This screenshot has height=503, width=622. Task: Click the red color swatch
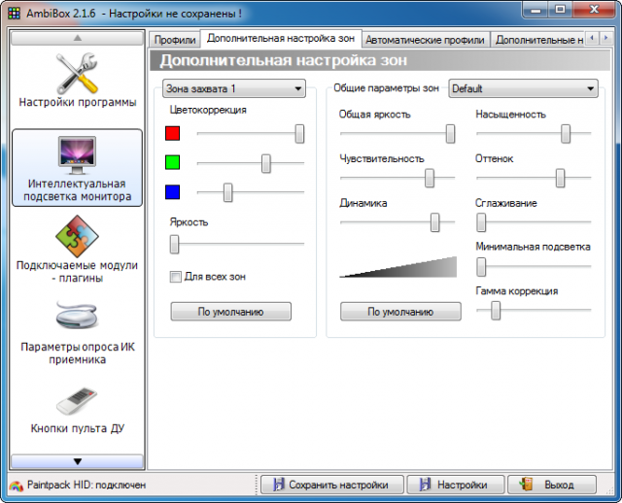click(x=173, y=133)
